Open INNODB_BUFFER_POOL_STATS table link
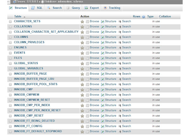190x135 pixels. pos(36,84)
